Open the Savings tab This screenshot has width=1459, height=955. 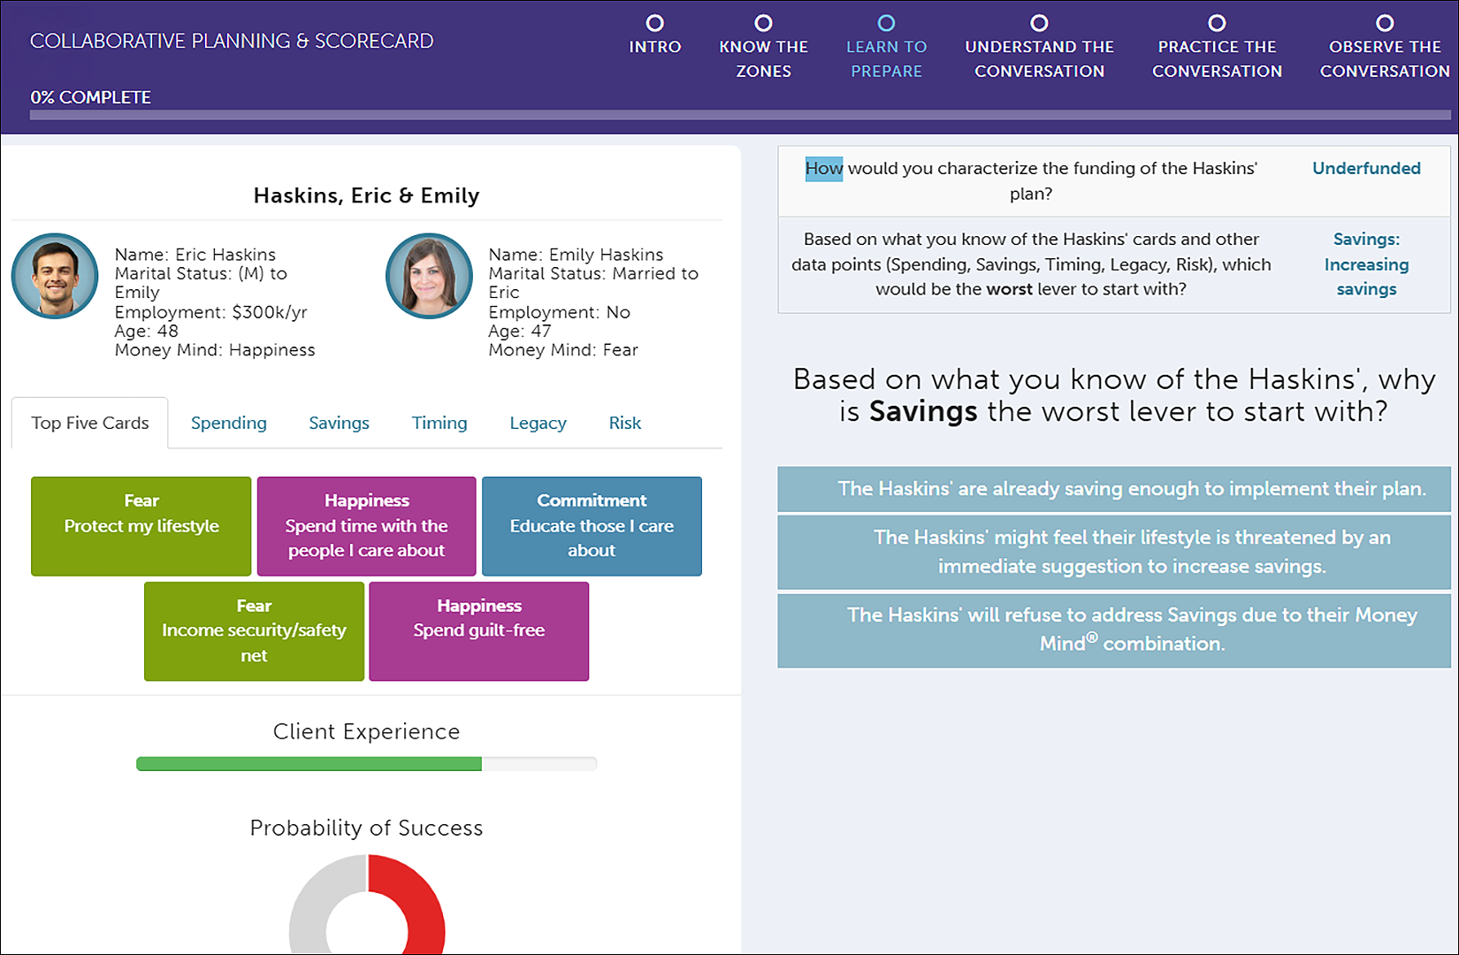tap(339, 424)
